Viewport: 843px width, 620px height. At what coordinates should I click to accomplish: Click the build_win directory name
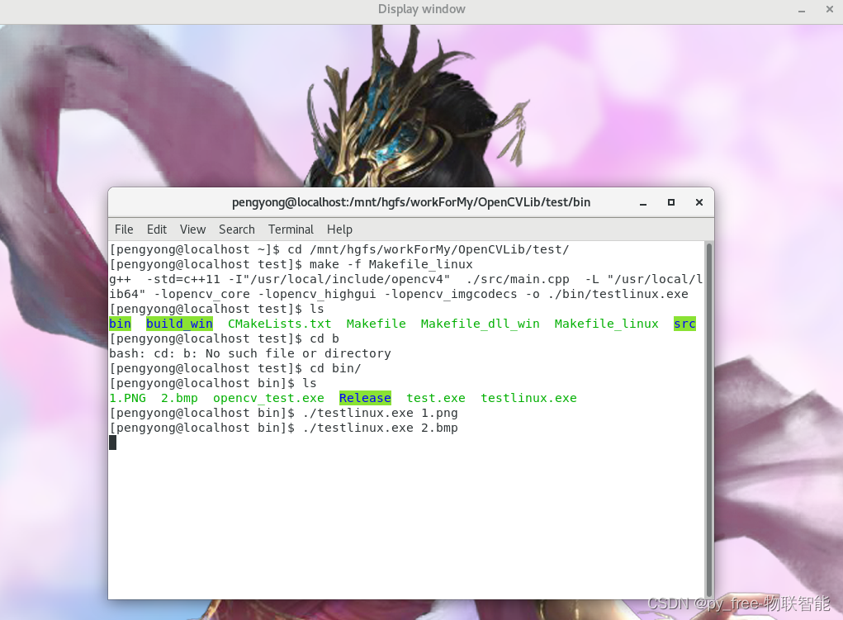[x=178, y=324]
